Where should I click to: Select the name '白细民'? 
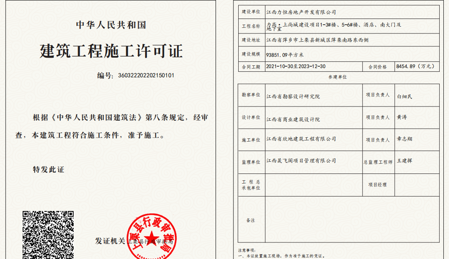click(405, 96)
